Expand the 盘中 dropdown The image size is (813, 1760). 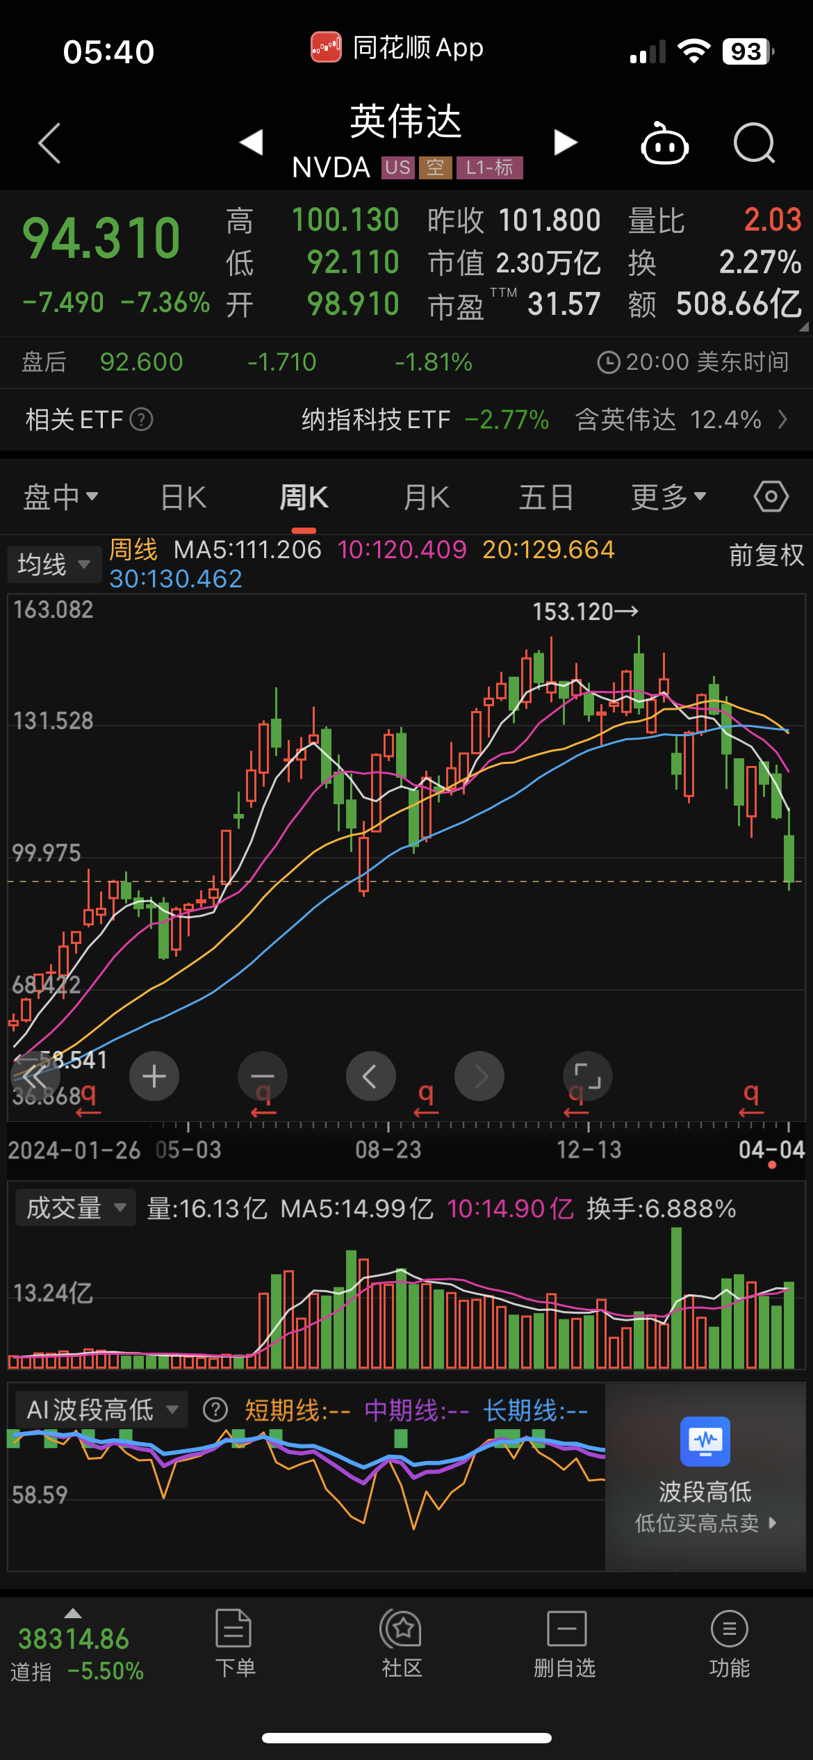point(61,498)
